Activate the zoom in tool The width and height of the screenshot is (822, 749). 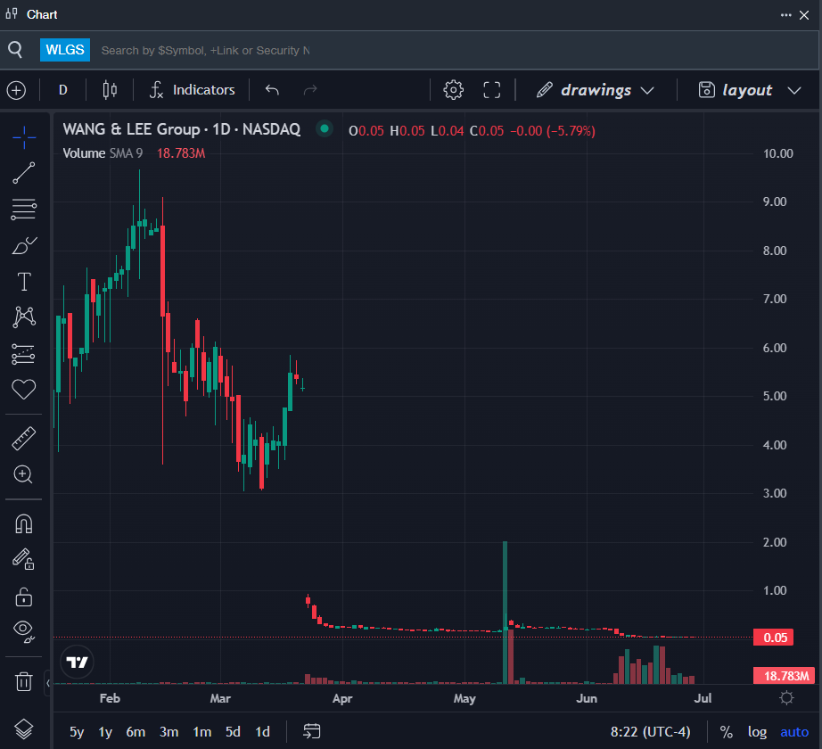click(23, 474)
